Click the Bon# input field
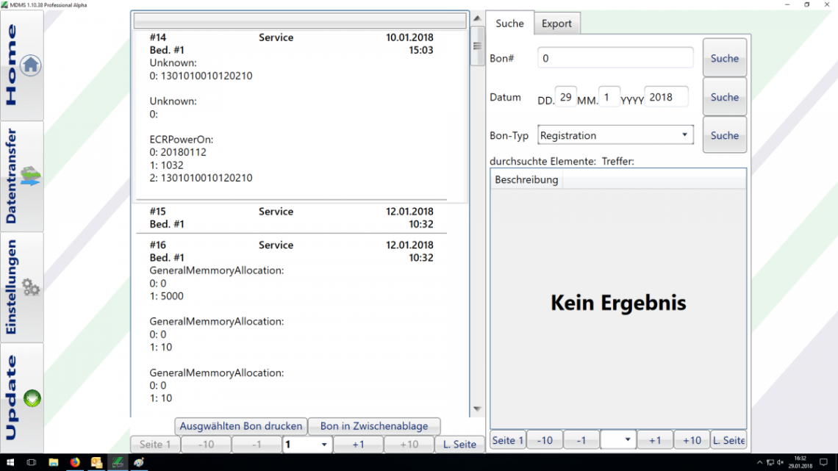 615,57
